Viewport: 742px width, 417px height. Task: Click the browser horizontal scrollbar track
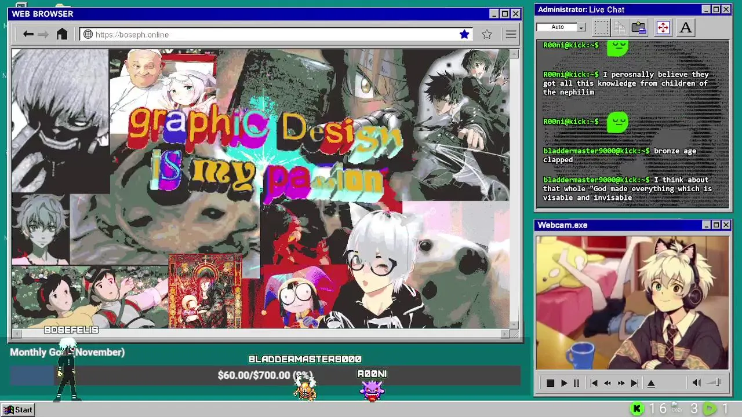[261, 333]
